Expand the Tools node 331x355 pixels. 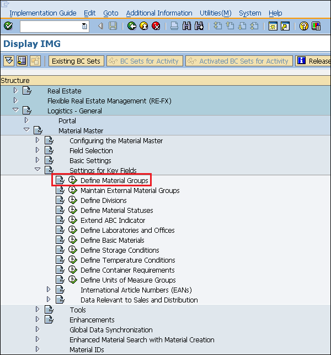pos(38,310)
